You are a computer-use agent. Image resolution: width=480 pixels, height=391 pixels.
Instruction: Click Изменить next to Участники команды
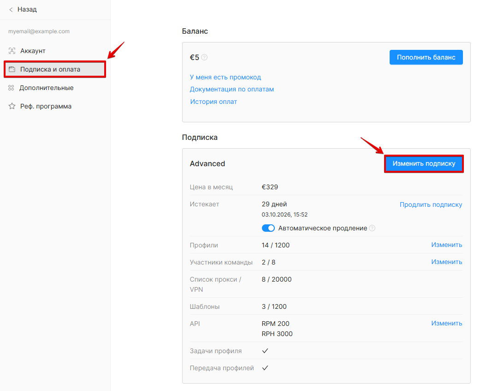click(447, 262)
